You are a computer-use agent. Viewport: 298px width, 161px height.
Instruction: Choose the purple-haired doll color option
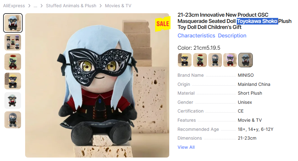(230, 60)
